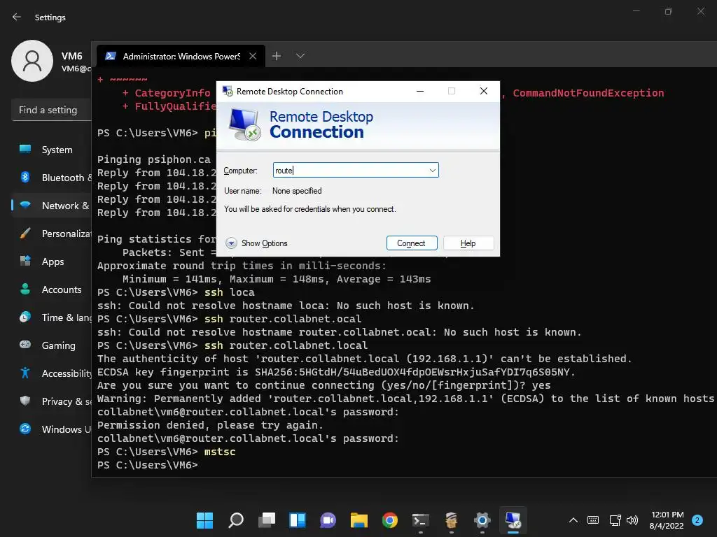Switch to Settings gear on the taskbar
This screenshot has width=717, height=537.
(482, 520)
